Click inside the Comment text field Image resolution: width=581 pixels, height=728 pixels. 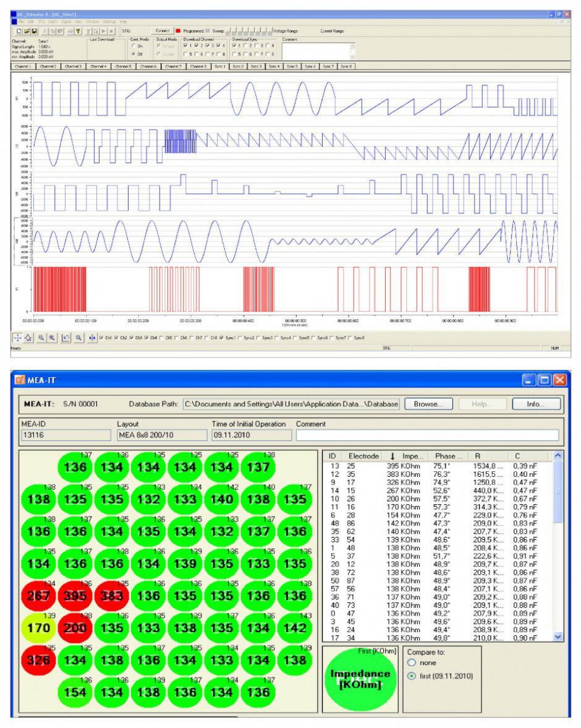320,50
